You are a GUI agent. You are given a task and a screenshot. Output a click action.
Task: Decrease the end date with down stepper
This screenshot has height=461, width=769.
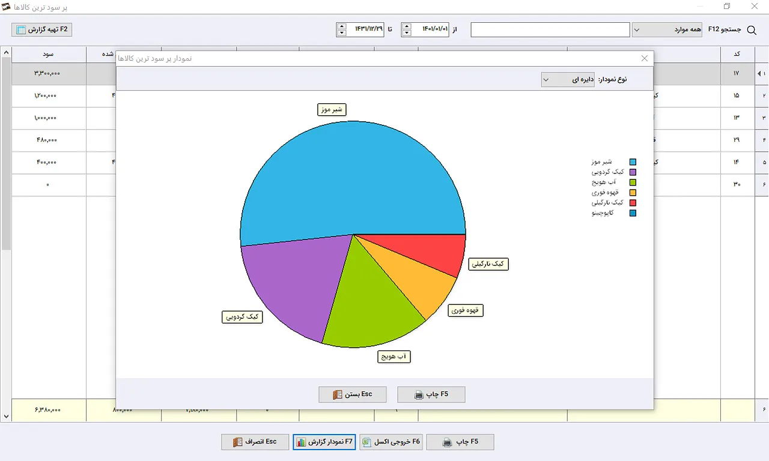point(342,33)
